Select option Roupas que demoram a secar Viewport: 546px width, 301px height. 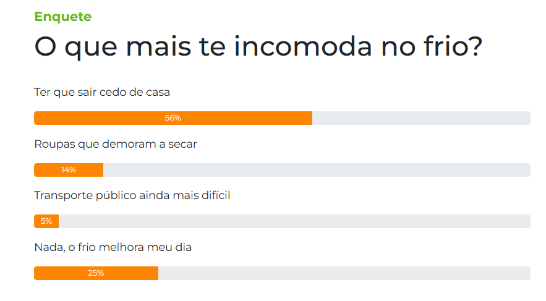pyautogui.click(x=116, y=144)
